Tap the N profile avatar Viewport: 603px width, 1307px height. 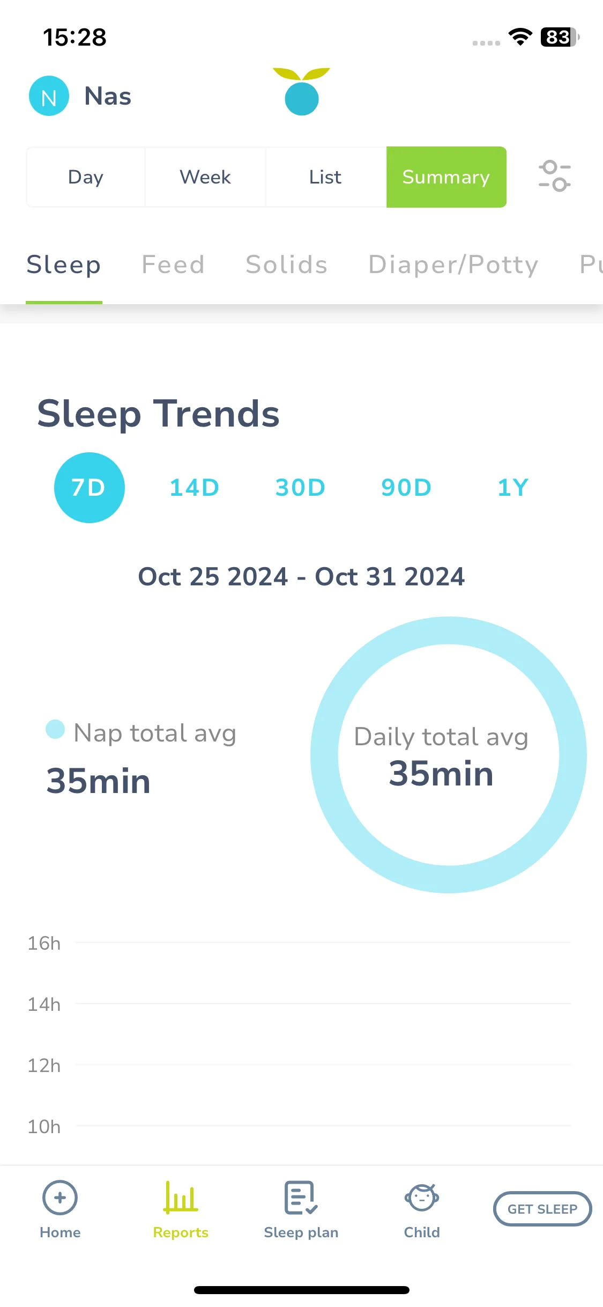pyautogui.click(x=49, y=96)
